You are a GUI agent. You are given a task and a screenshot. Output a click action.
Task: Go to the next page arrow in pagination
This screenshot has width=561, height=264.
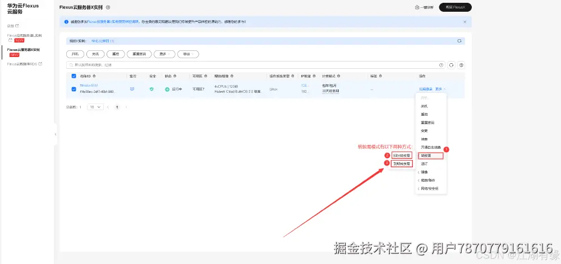126,107
